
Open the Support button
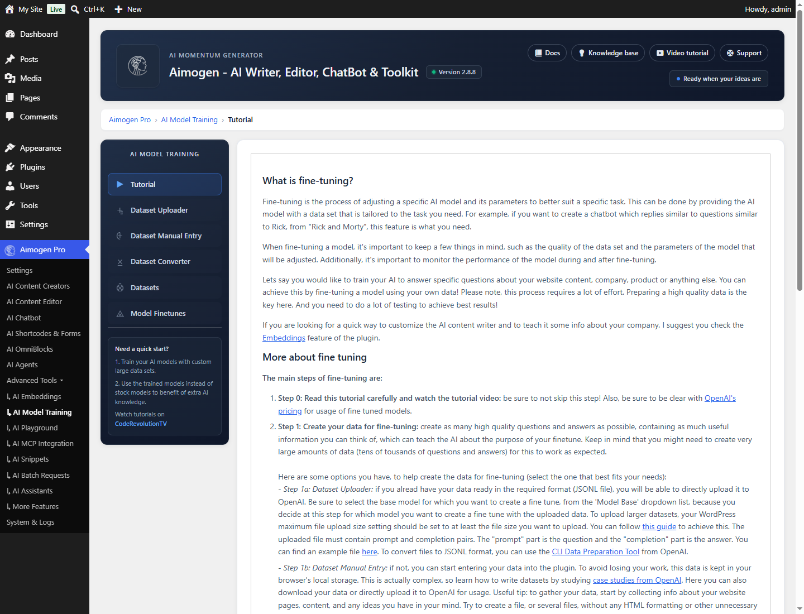point(744,53)
